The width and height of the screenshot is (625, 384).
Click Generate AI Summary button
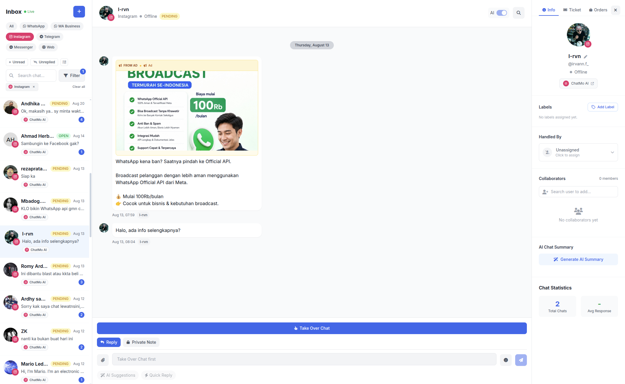pos(578,259)
